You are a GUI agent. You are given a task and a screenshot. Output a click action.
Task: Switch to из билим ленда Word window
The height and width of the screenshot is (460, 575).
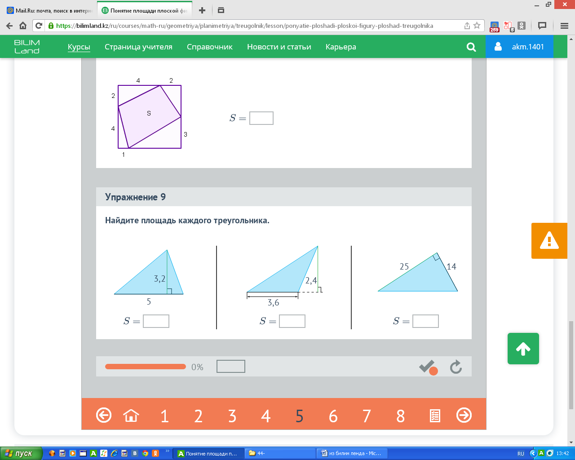pos(353,453)
